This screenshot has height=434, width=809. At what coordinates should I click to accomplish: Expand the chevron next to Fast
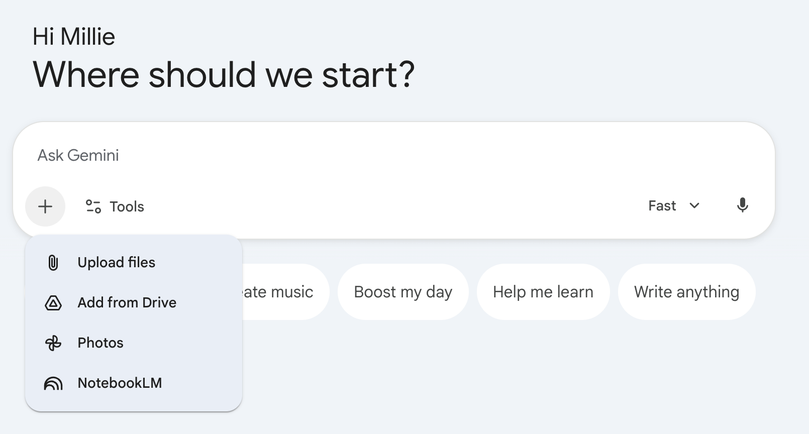pyautogui.click(x=694, y=206)
